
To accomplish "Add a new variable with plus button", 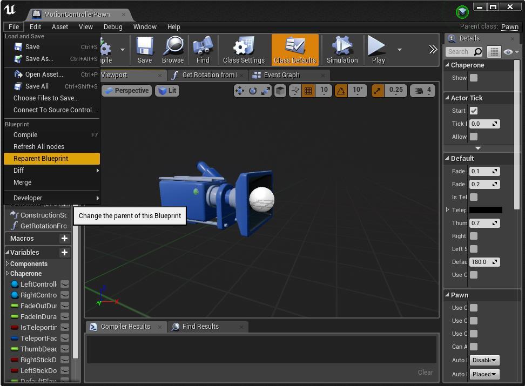I will coord(64,253).
